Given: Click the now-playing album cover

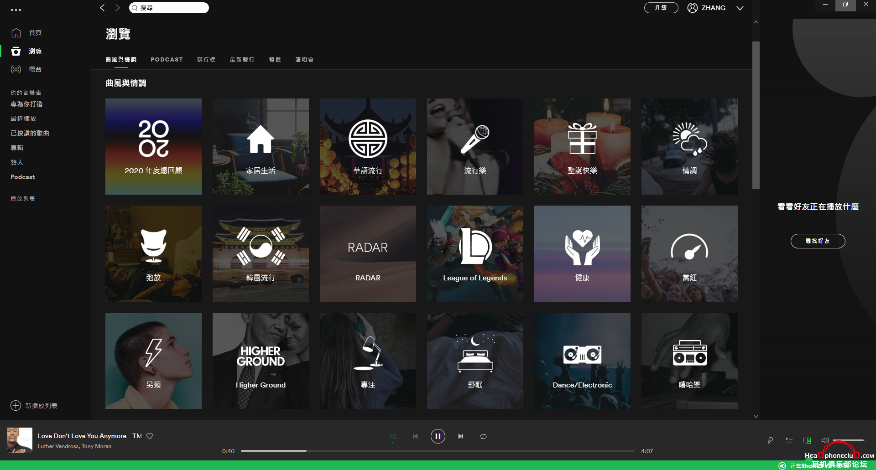Looking at the screenshot, I should (20, 440).
